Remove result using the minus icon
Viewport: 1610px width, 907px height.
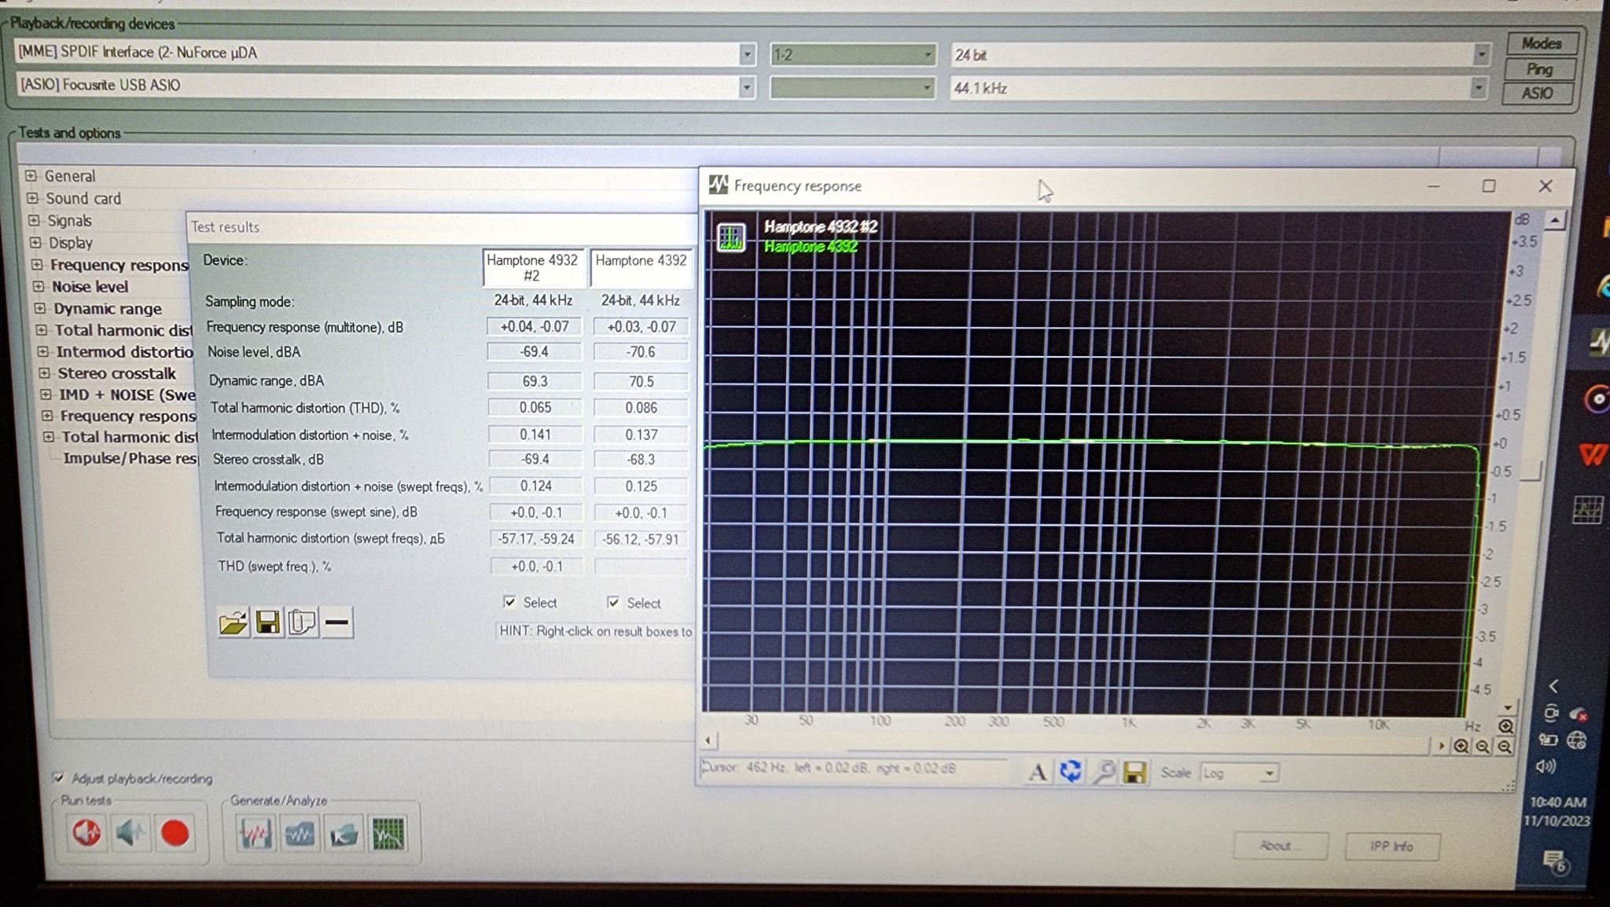[336, 623]
